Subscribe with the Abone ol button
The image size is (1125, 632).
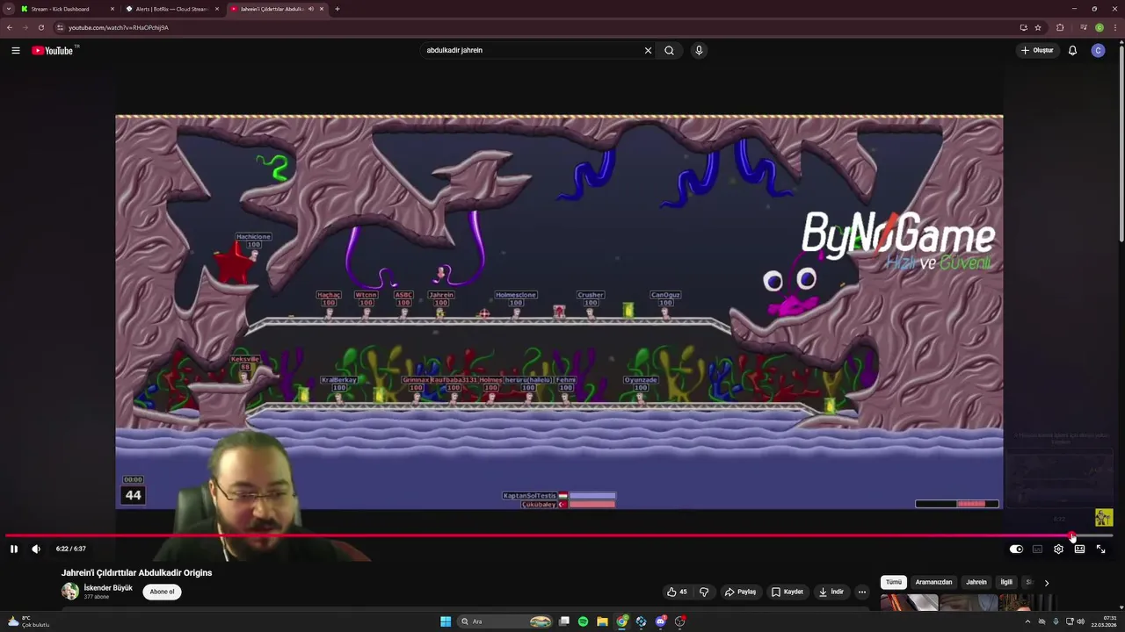click(x=162, y=592)
